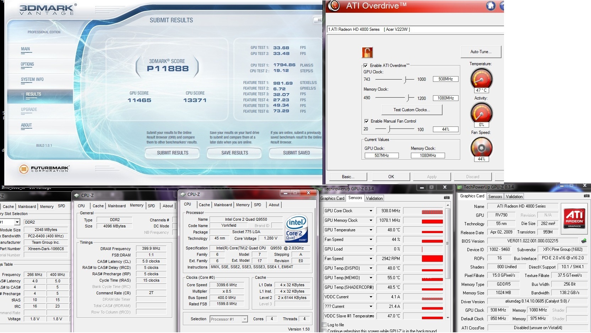Image resolution: width=591 pixels, height=333 pixels.
Task: Click the CPU-Z title icon of the CPU window
Action: 183,194
